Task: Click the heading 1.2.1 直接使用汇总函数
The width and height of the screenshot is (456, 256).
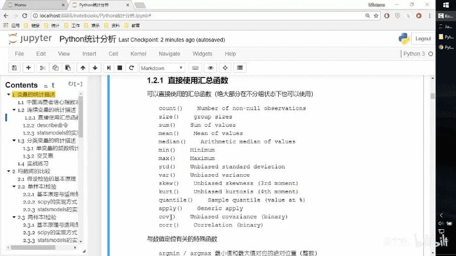Action: 188,80
